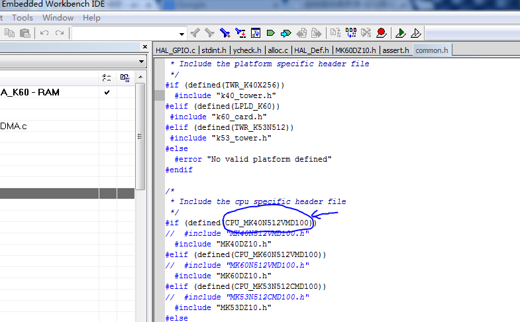Click the workspace scrollbar up arrow
The height and width of the screenshot is (322, 520).
pyautogui.click(x=140, y=78)
